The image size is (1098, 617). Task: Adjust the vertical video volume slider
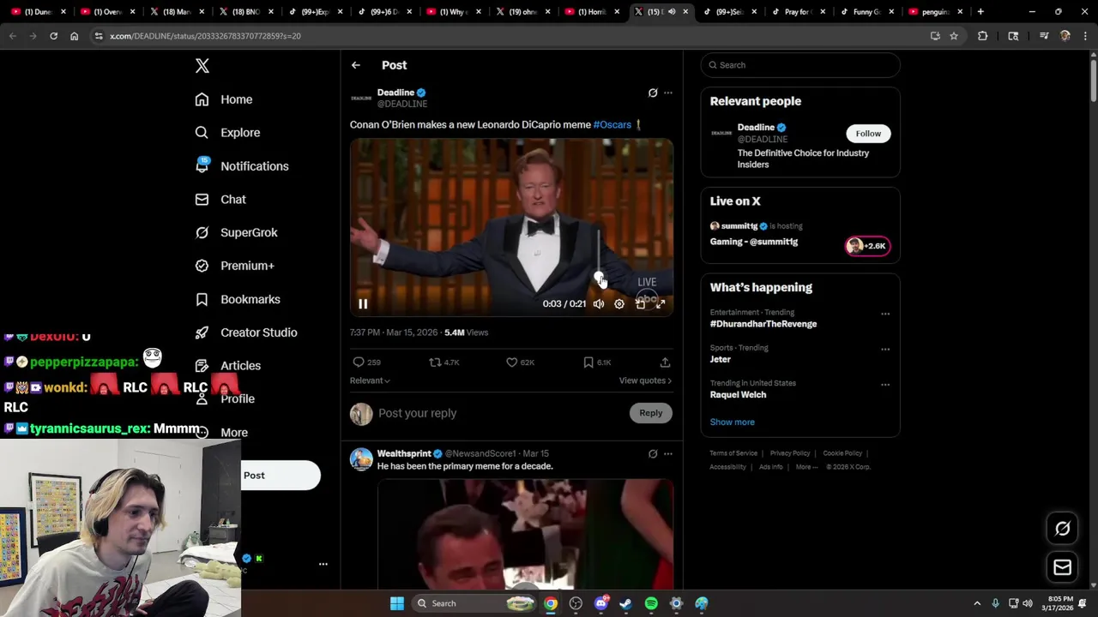click(599, 255)
